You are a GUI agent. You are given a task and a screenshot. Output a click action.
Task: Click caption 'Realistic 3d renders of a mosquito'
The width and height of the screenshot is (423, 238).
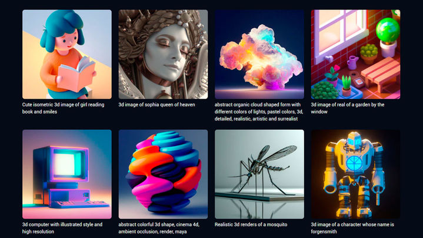[x=251, y=224]
